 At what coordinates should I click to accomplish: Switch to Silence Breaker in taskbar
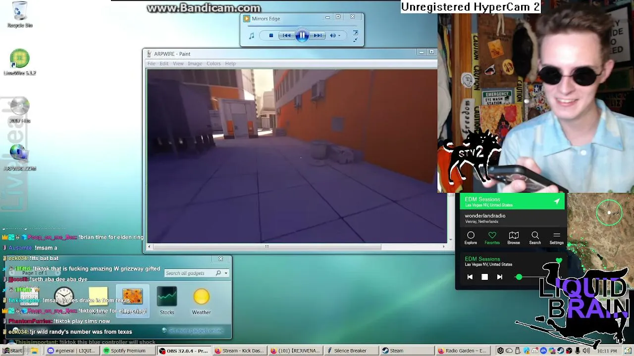tap(352, 351)
